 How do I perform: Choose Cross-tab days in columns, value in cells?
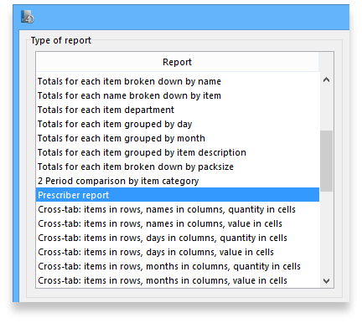coord(178,252)
